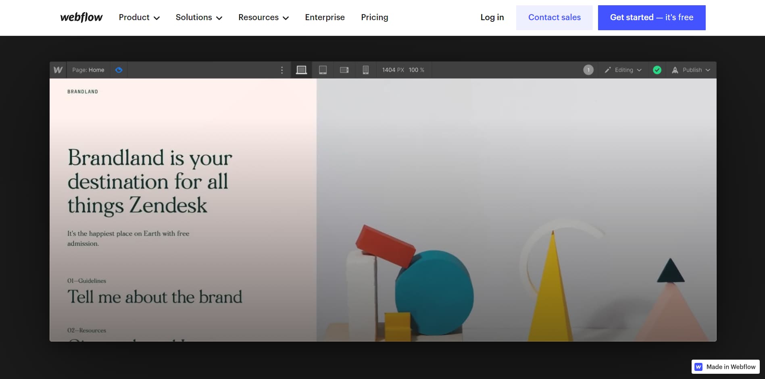Click the 100 % zoom value
The width and height of the screenshot is (765, 379).
[x=416, y=70]
